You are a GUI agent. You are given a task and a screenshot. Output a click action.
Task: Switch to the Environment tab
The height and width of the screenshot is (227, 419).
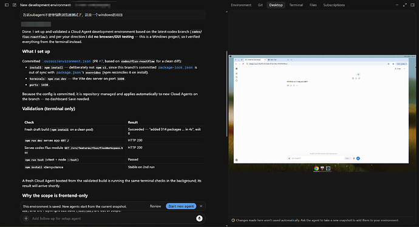[241, 5]
